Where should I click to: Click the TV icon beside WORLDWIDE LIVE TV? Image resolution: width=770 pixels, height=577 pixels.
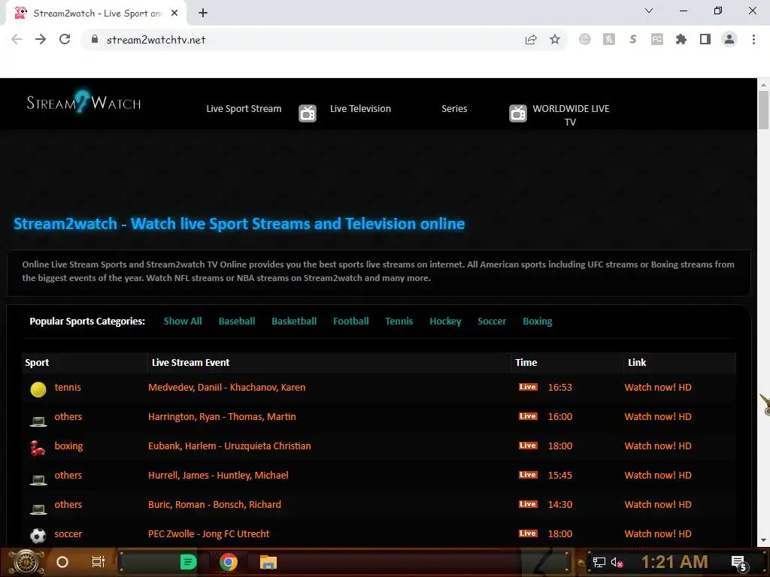517,113
